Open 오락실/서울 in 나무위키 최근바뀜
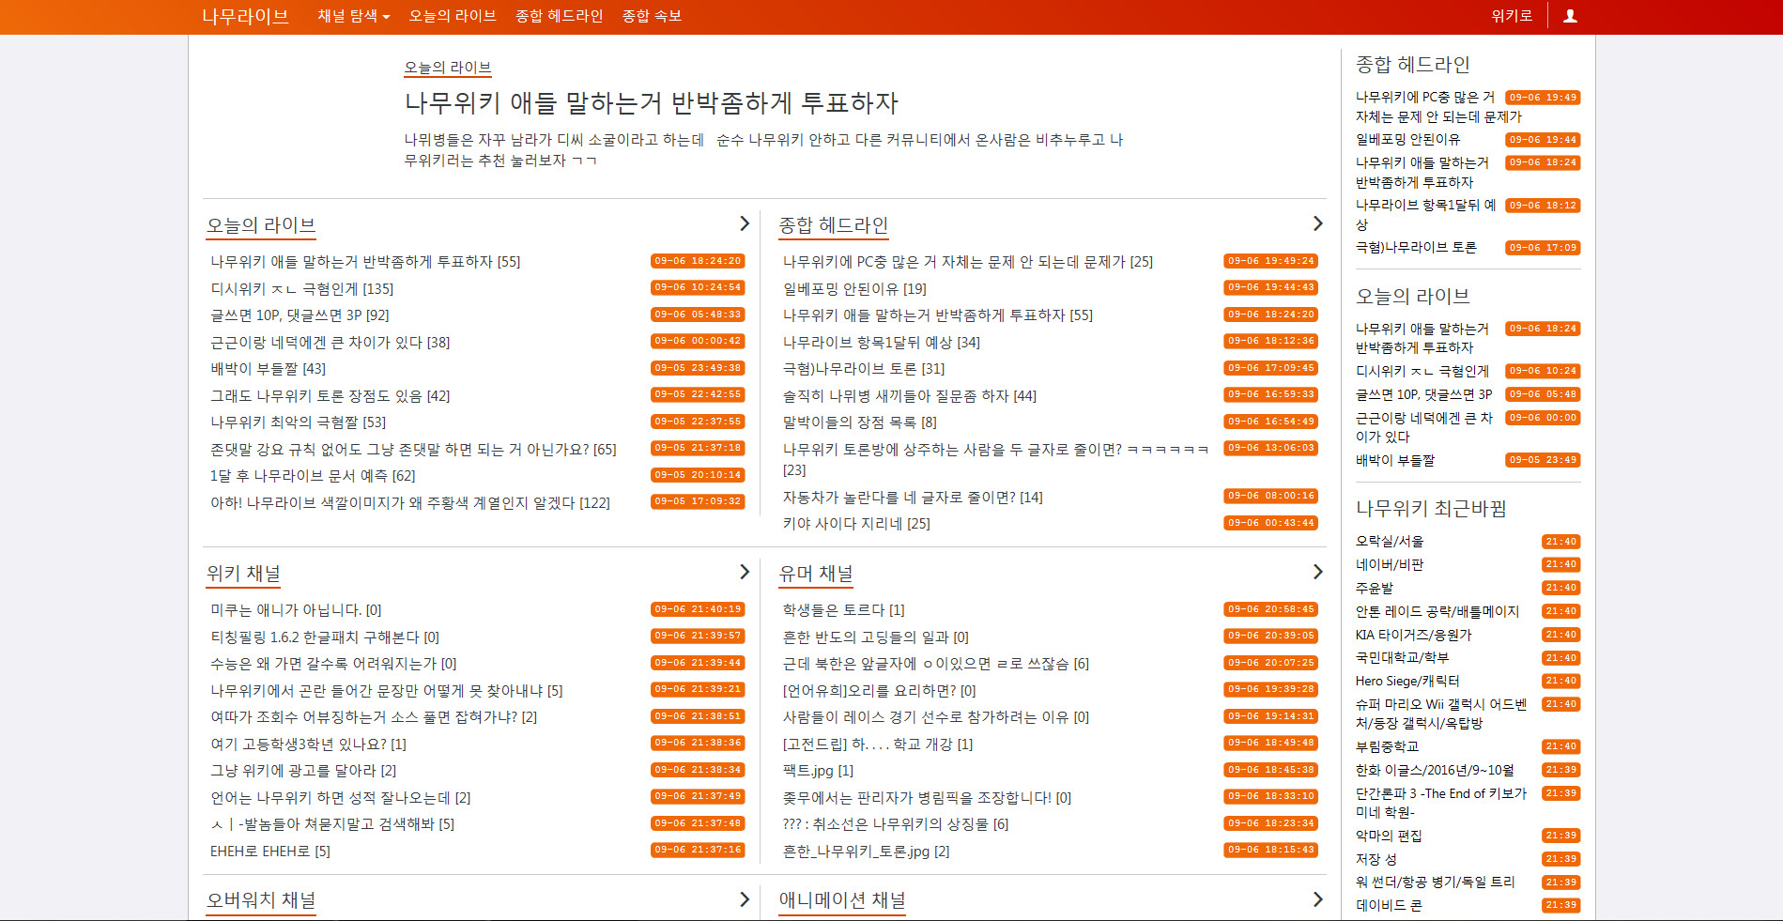Viewport: 1783px width, 921px height. click(1389, 542)
